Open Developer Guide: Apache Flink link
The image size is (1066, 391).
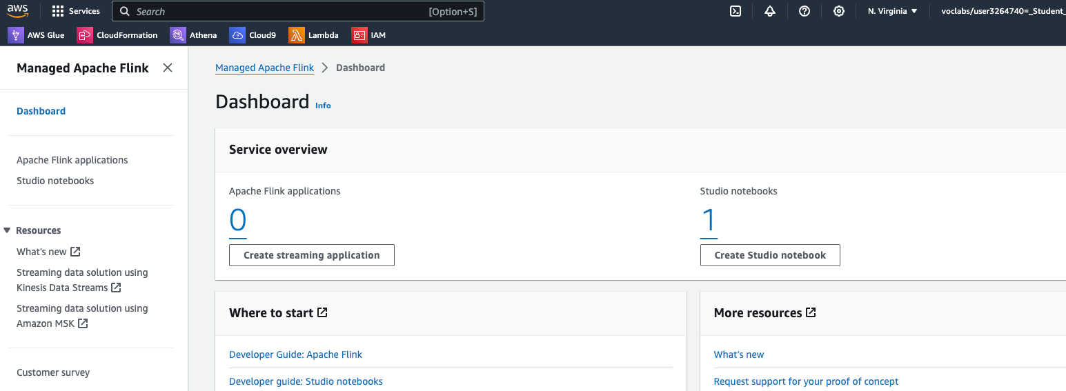(x=295, y=354)
